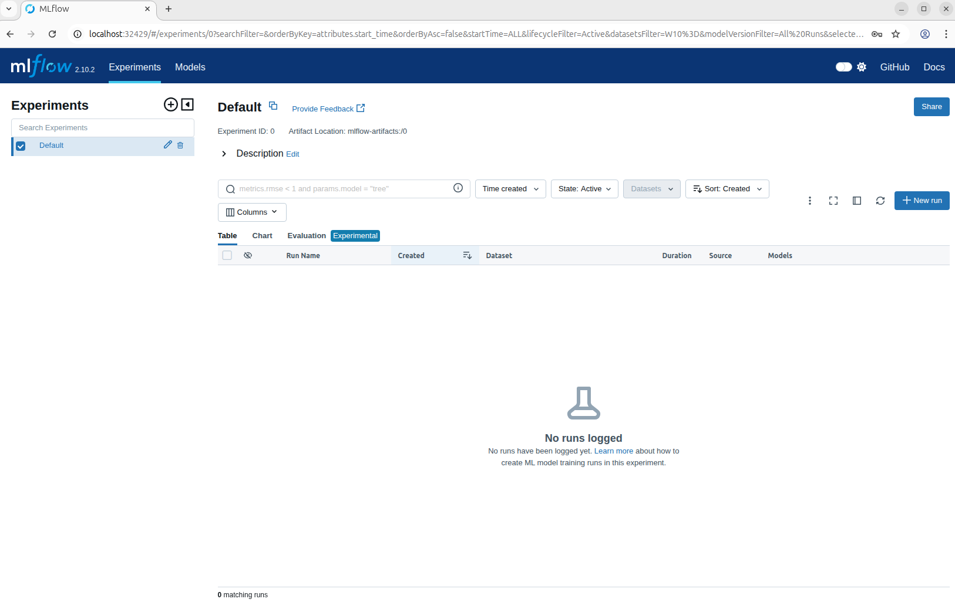Select the Table view tab

pos(227,236)
